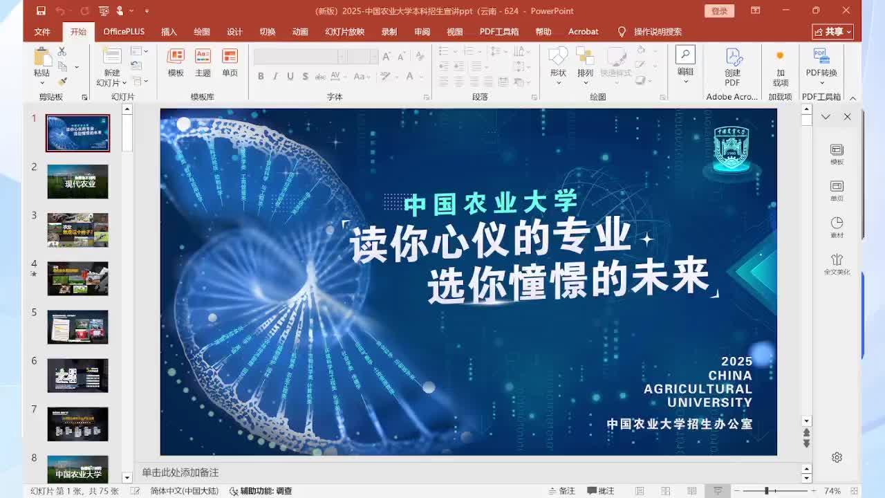Start slideshow from status bar icon

click(718, 491)
